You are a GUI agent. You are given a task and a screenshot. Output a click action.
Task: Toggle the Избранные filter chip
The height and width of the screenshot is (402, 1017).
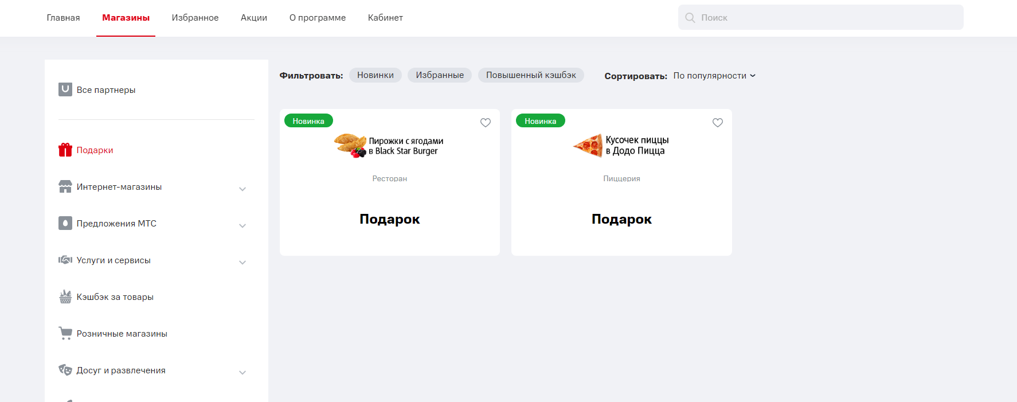(440, 75)
